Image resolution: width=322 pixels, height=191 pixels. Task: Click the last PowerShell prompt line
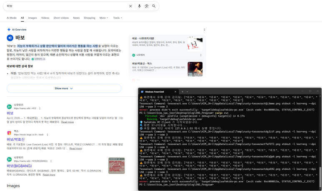coord(177,184)
